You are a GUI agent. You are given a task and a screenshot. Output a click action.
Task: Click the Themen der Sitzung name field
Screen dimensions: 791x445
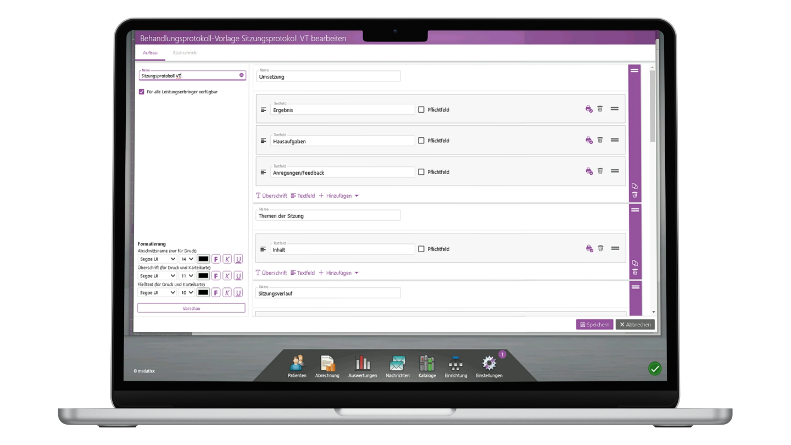pos(328,215)
